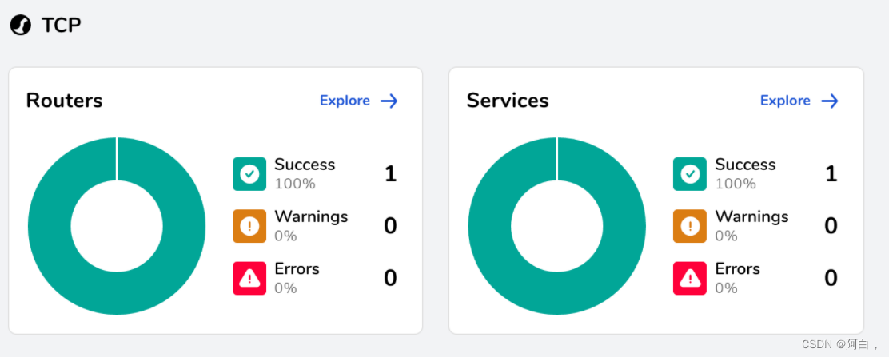Click the Routers Success label
889x357 pixels.
click(x=305, y=165)
